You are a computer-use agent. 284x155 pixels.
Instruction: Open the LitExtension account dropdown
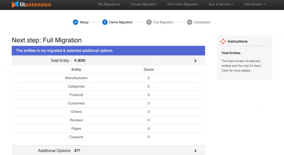255,4
